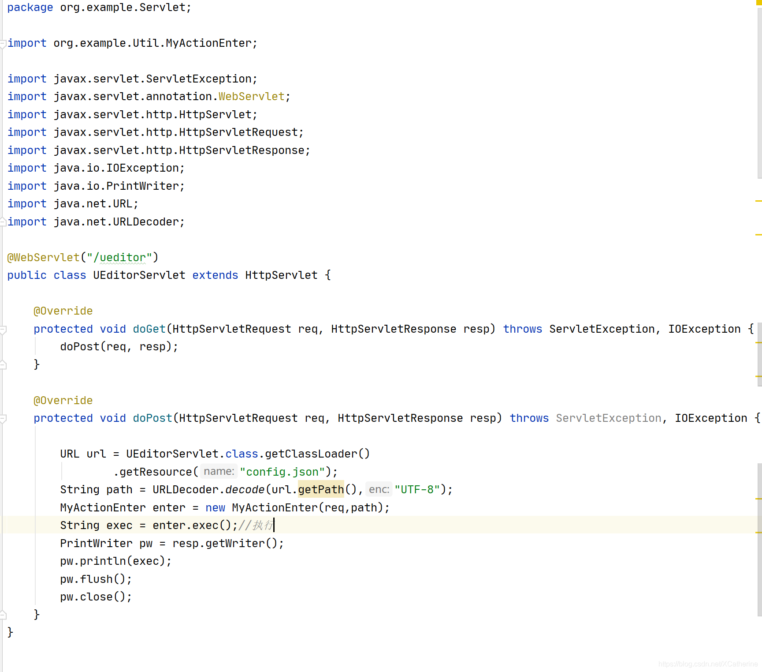The width and height of the screenshot is (762, 672).
Task: Collapse fold marker at doGet closing brace
Action: [x=3, y=364]
